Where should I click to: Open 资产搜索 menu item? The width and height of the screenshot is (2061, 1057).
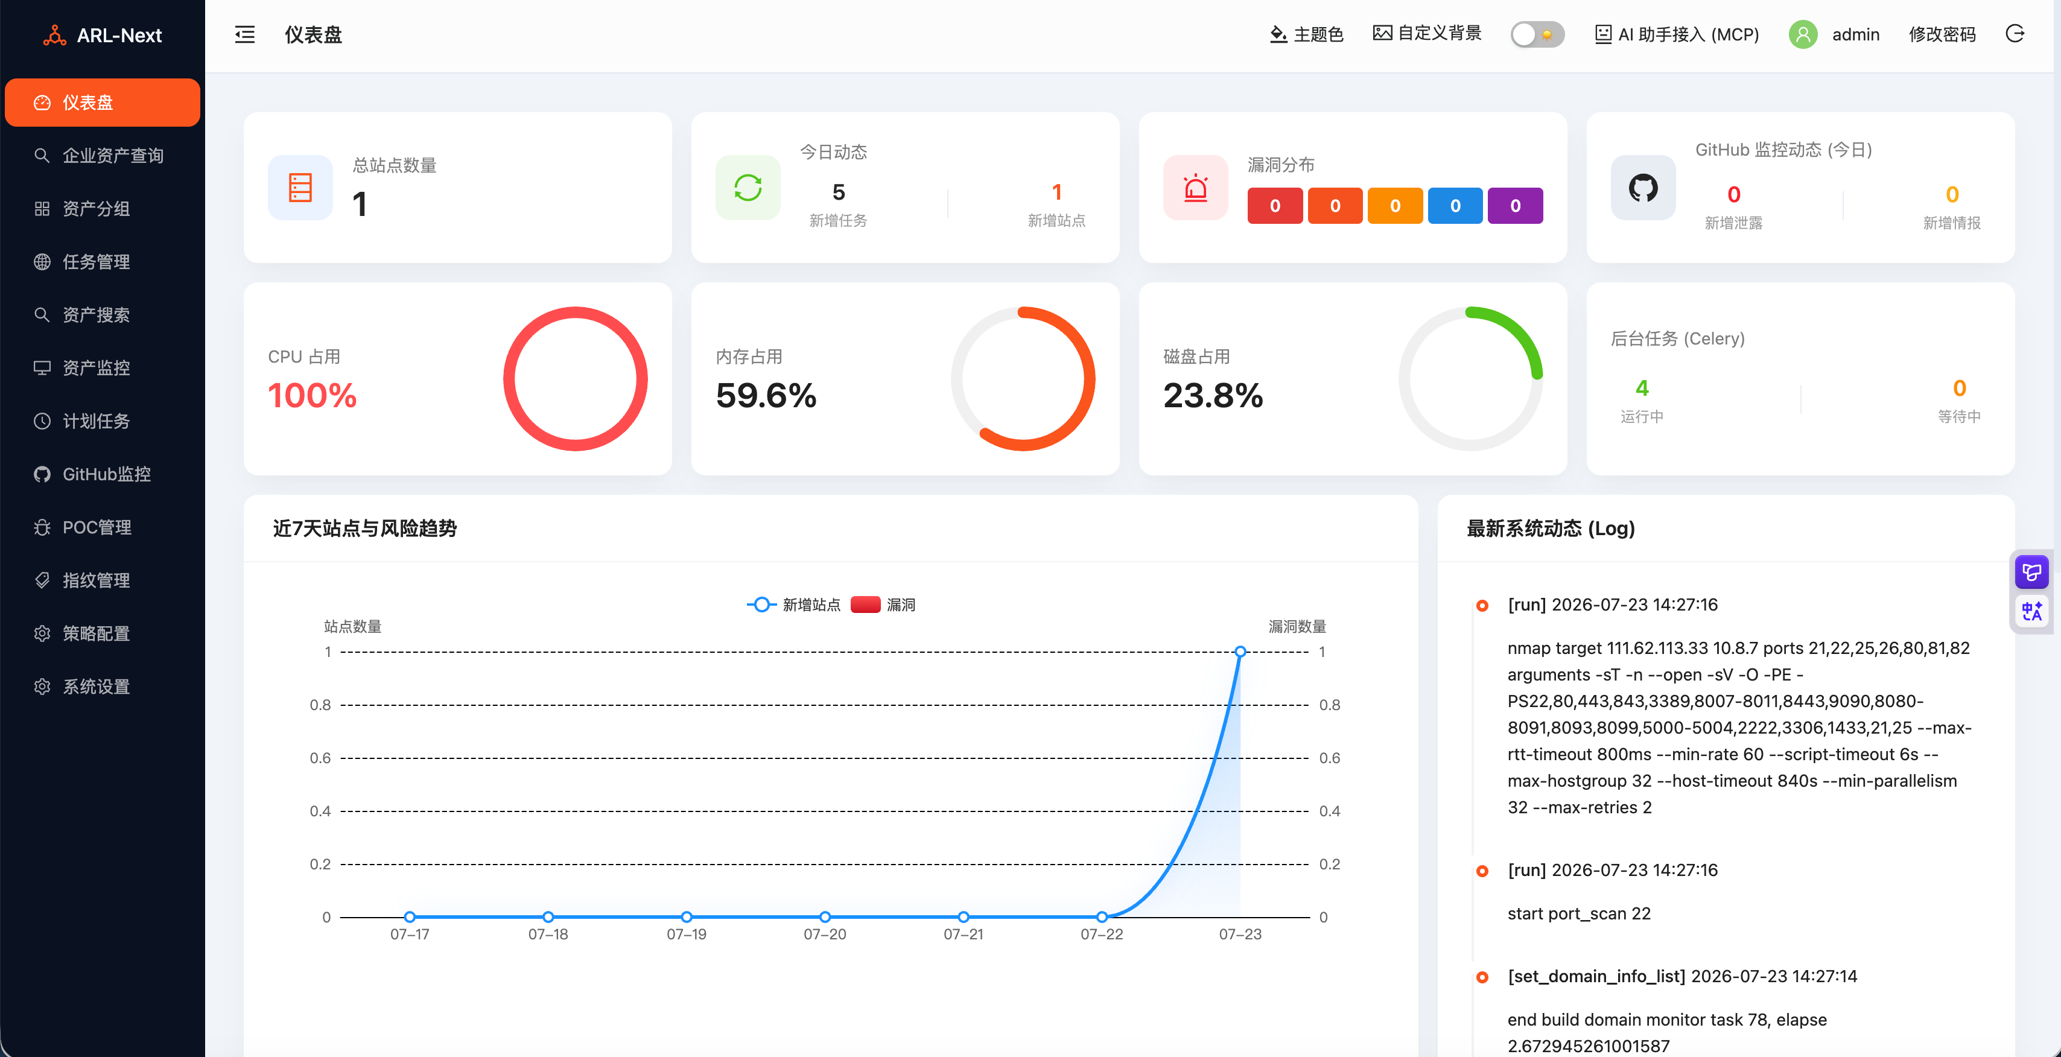point(103,314)
